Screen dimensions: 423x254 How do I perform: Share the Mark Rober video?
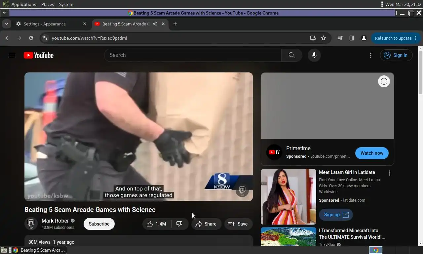click(x=206, y=224)
